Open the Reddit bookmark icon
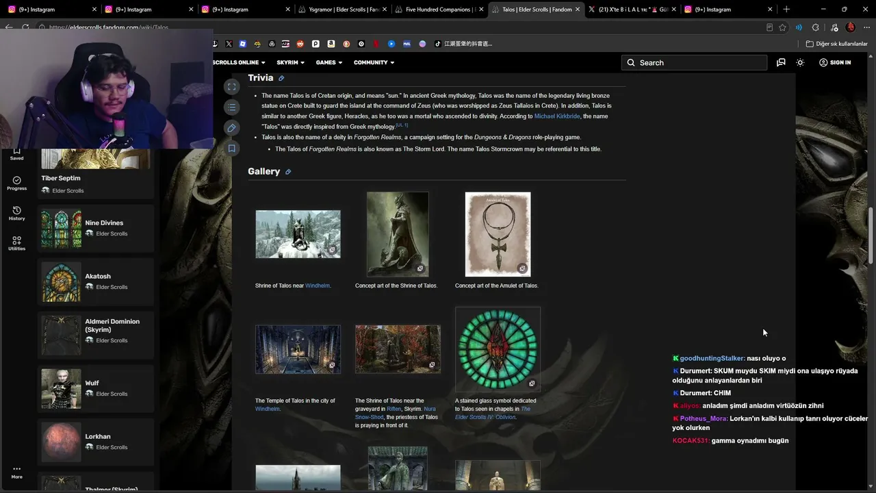 point(300,44)
